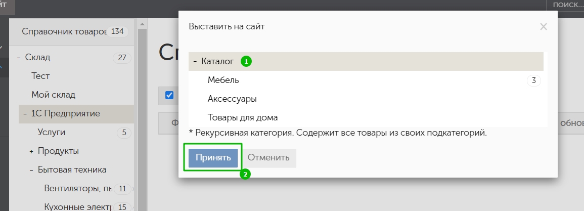The image size is (584, 211).
Task: Collapse the Бытовая техника node
Action: point(31,170)
